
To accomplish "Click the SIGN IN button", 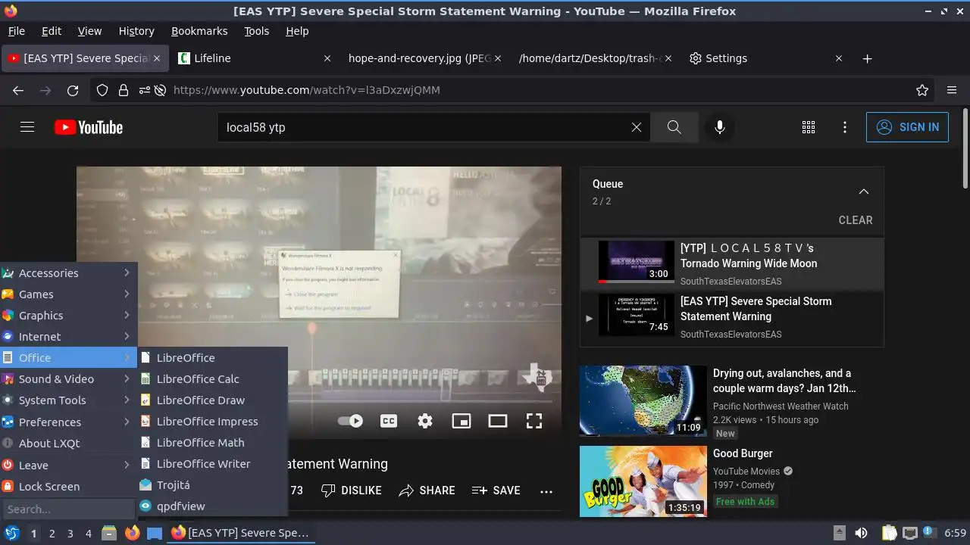I will pyautogui.click(x=907, y=127).
